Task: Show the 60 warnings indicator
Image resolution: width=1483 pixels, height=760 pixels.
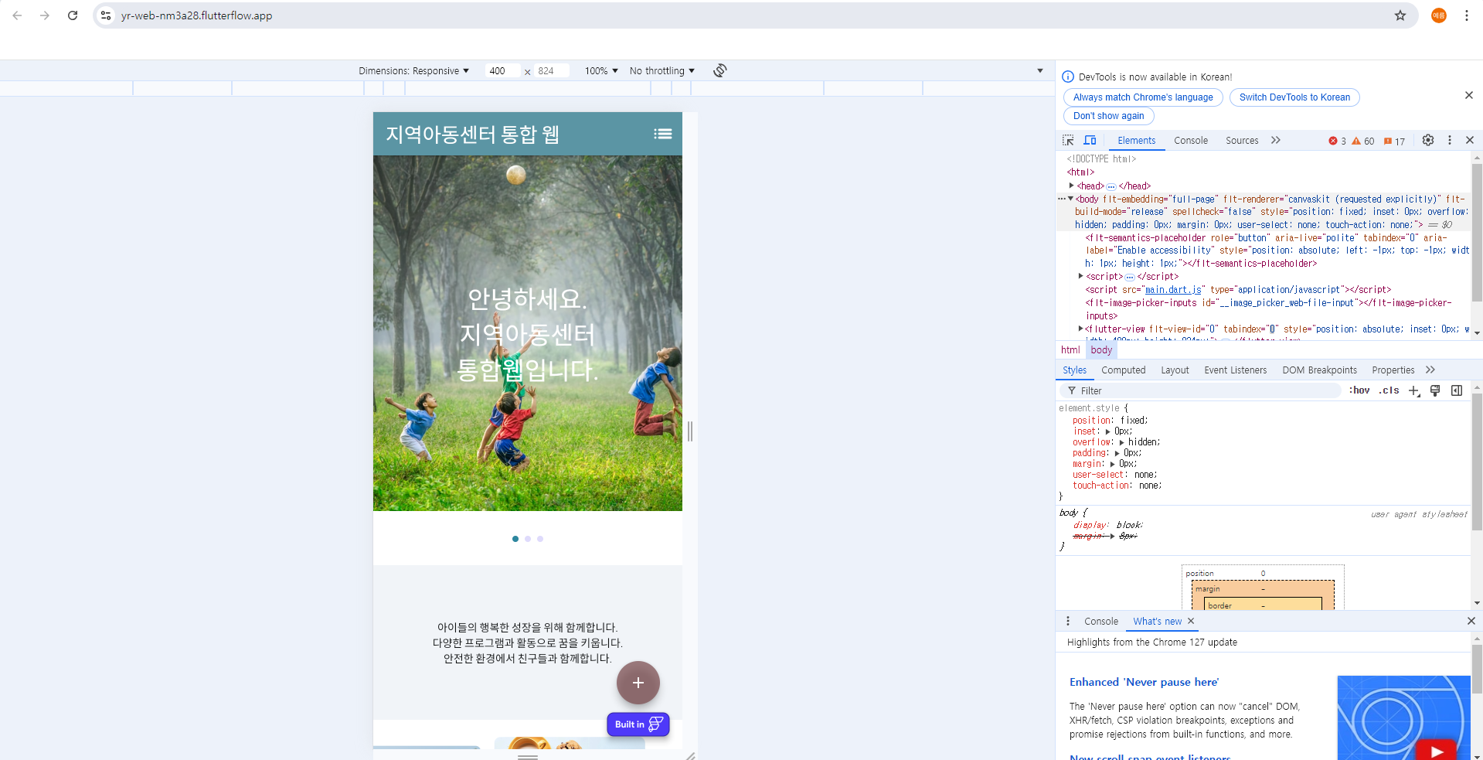Action: (1362, 141)
